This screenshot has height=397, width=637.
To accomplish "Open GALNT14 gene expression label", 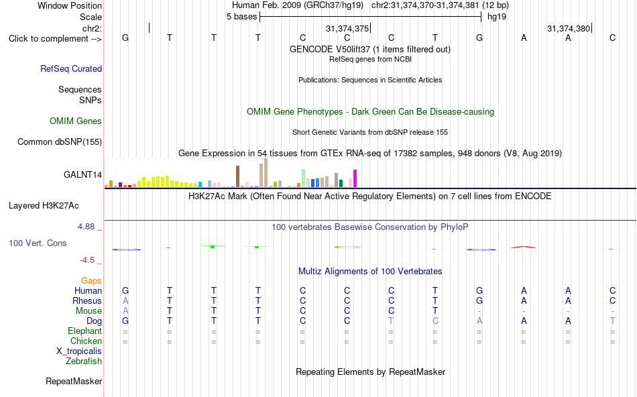I will coord(83,175).
